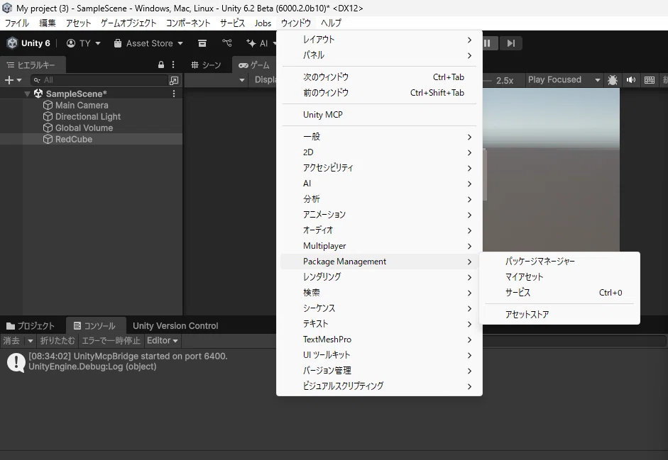Viewport: 668px width, 460px height.
Task: Open the console Editor dropdown
Action: [162, 340]
